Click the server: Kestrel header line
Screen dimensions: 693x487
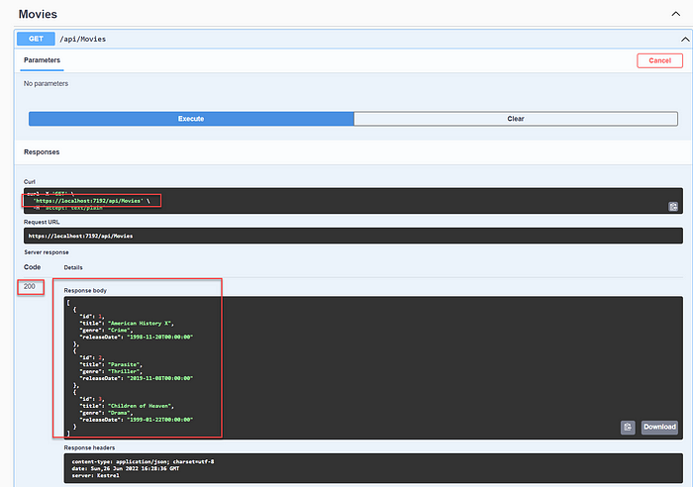point(95,475)
